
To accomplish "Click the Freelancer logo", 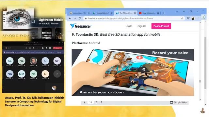I will tap(81, 26).
